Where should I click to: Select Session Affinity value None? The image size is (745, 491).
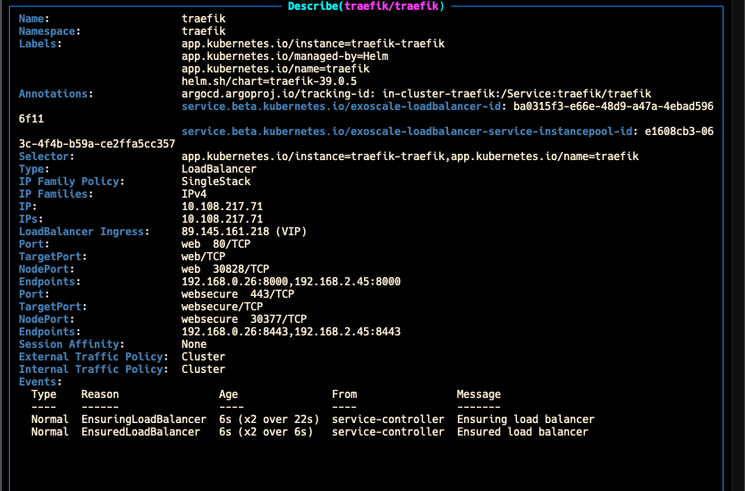(x=194, y=344)
